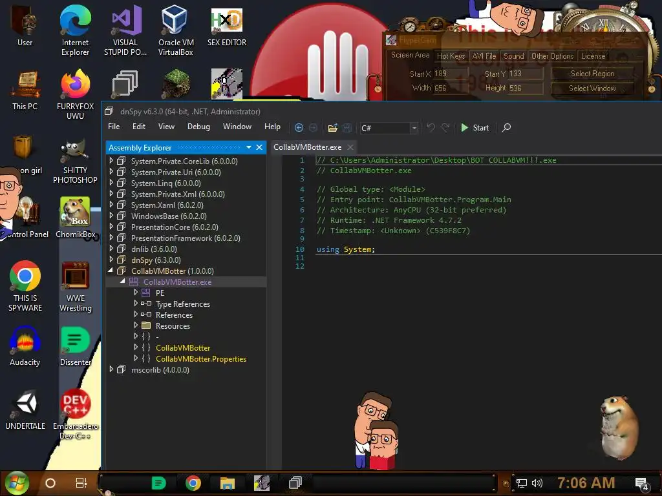Screen dimensions: 662x496
Task: Open the File menu in dnSpy
Action: [114, 127]
